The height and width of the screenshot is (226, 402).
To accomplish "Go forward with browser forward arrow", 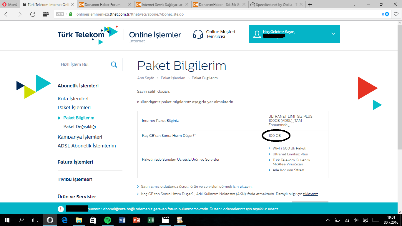I will click(x=20, y=14).
